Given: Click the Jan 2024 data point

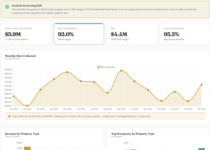Looking at the screenshot, I should tap(14, 96).
